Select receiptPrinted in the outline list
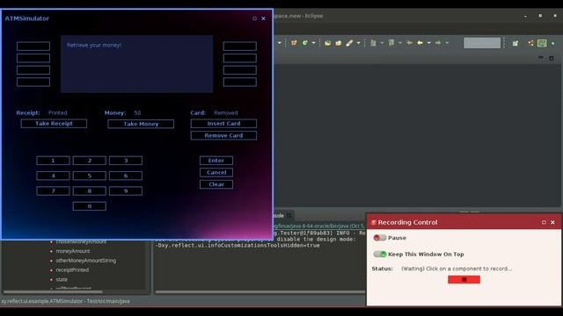 (x=72, y=269)
